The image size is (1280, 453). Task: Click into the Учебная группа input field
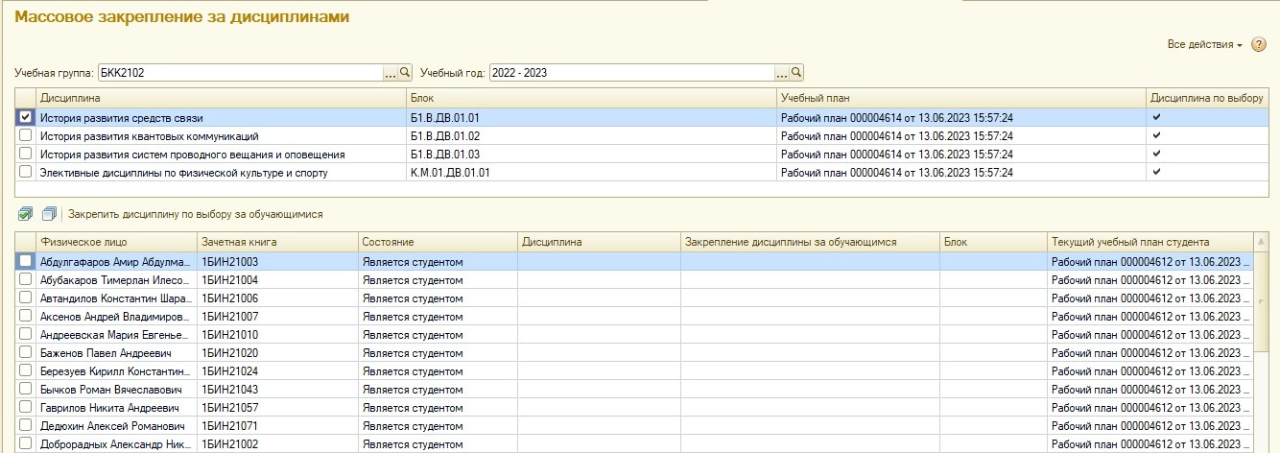point(238,72)
